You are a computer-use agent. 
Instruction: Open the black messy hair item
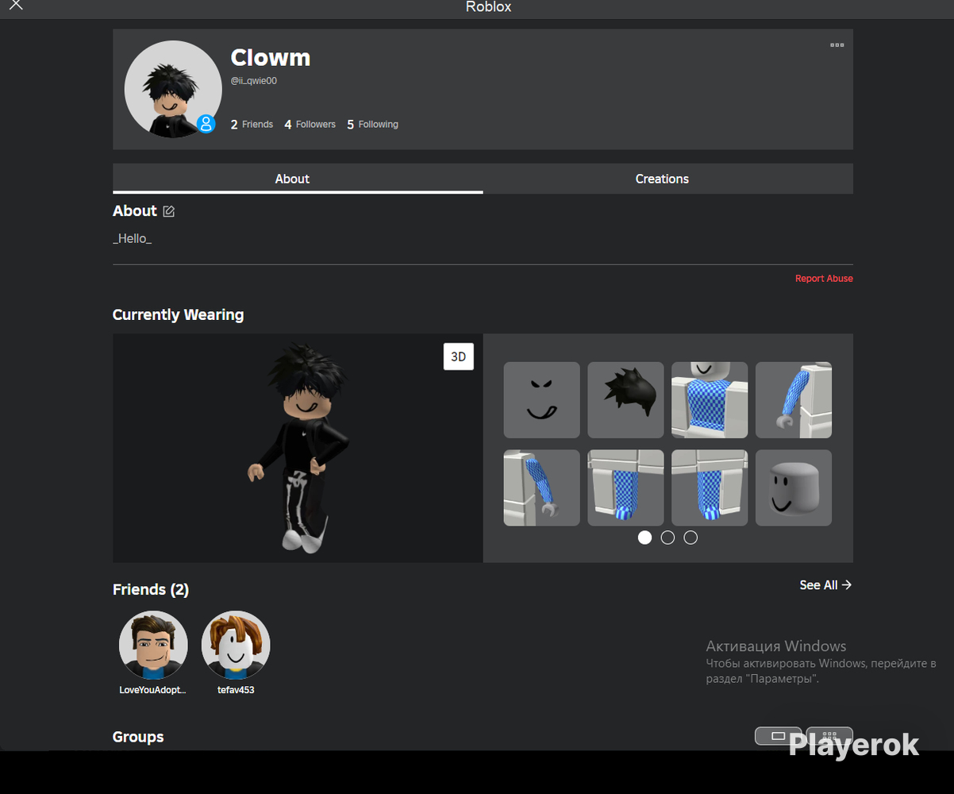625,400
